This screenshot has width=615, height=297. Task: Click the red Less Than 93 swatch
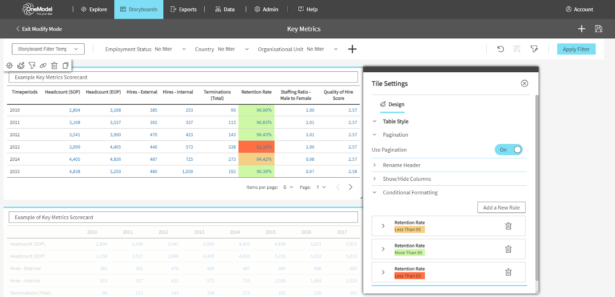click(x=409, y=276)
